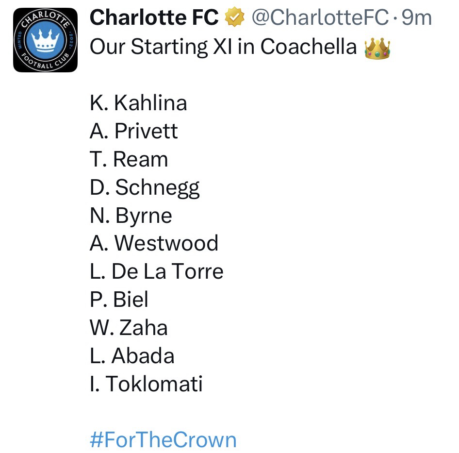Select I. Toklomati in the lineup
The height and width of the screenshot is (453, 459).
(x=146, y=384)
